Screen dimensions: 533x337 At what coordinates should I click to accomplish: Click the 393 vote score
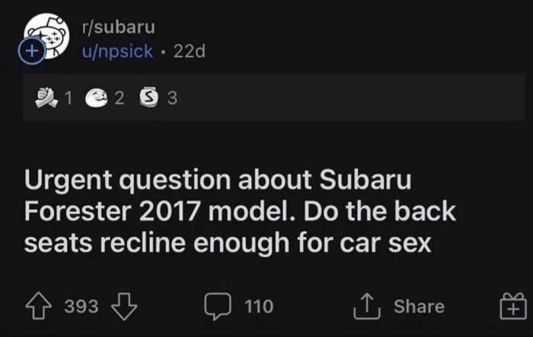point(81,307)
